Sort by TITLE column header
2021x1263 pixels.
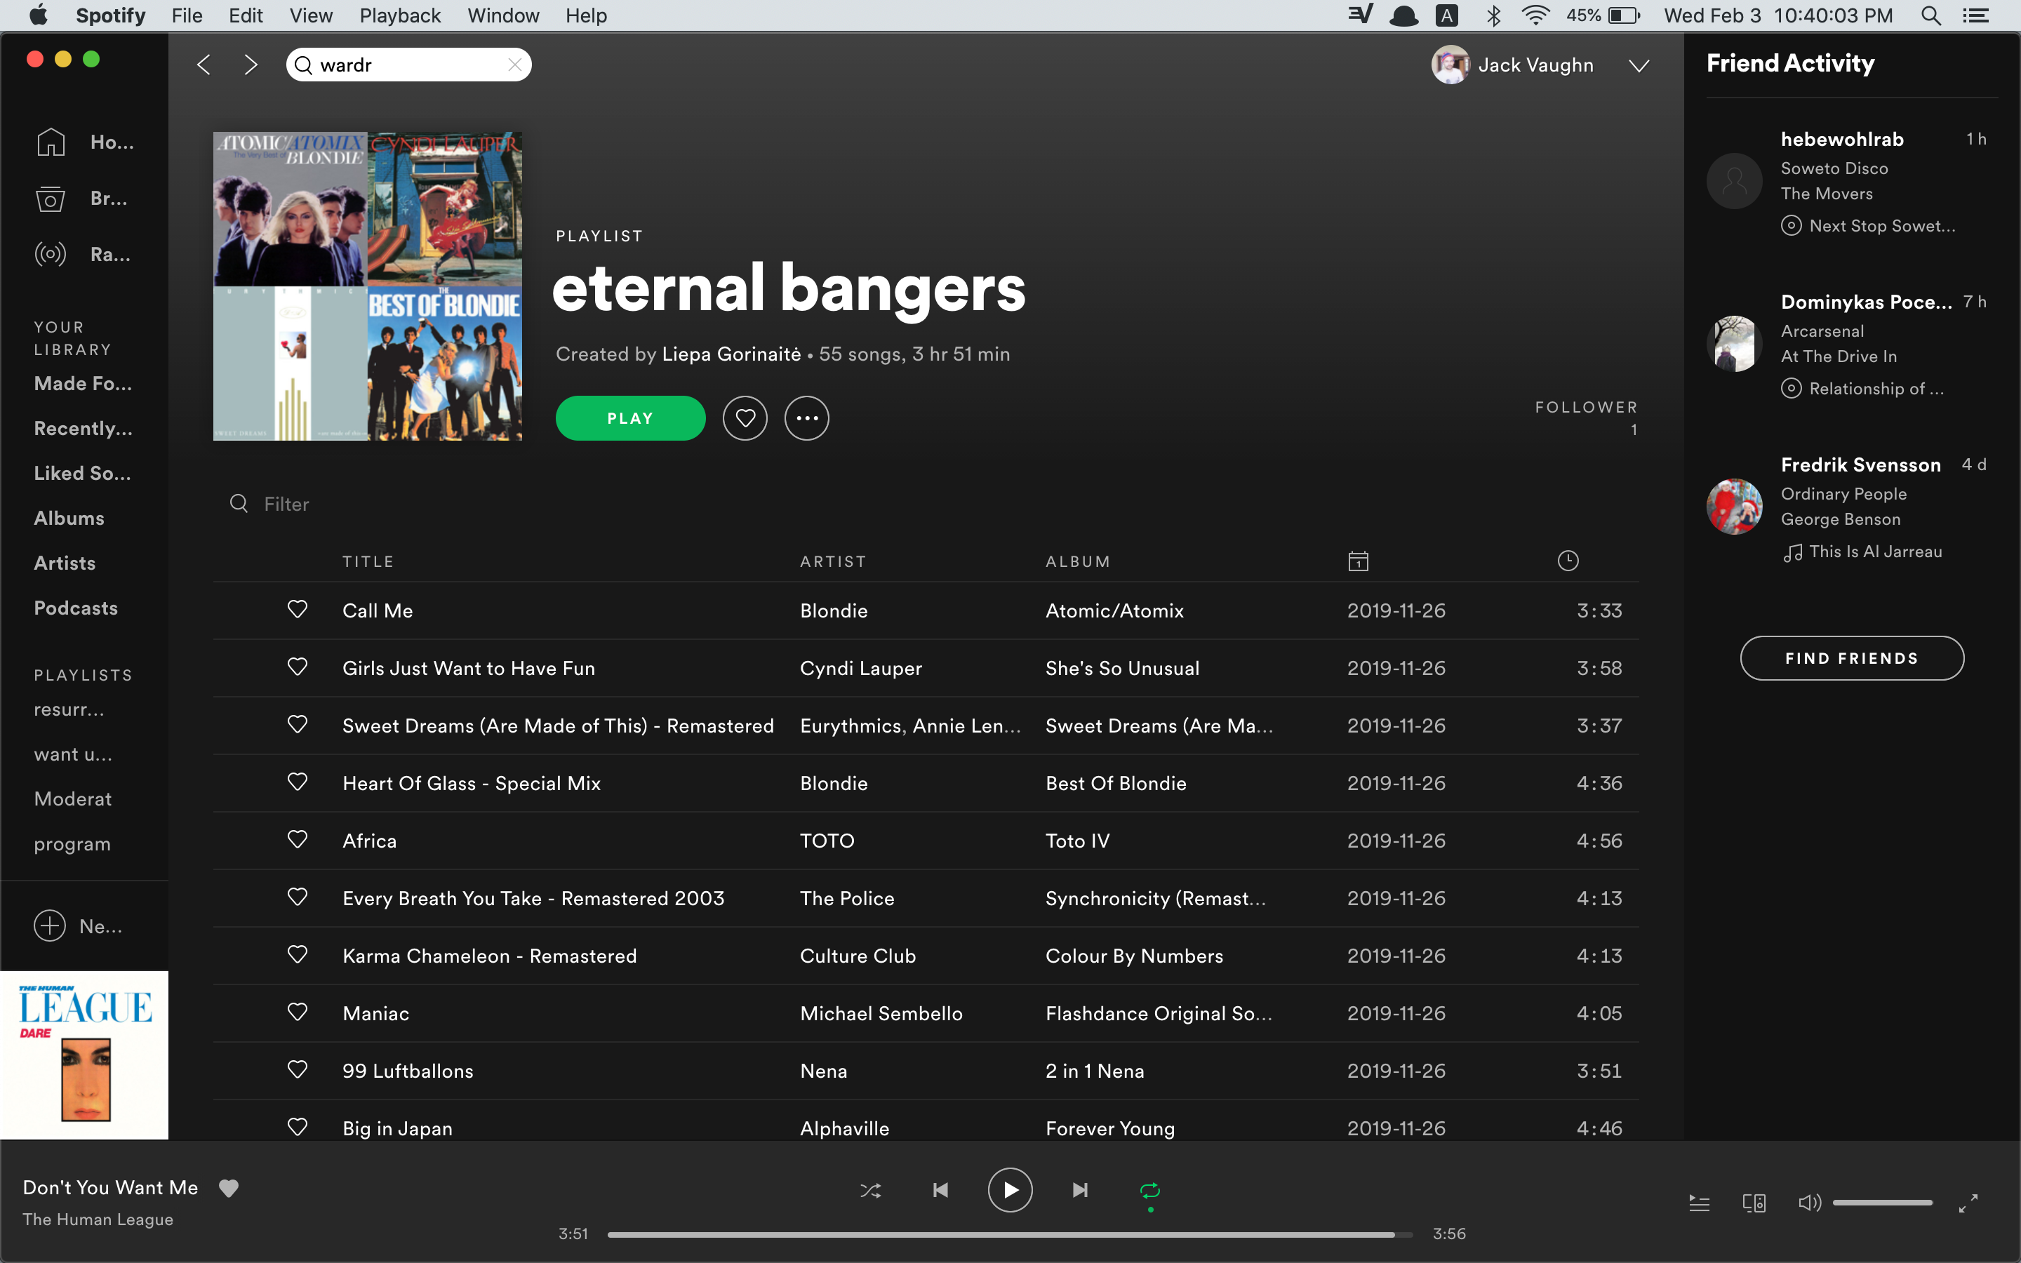pyautogui.click(x=368, y=561)
